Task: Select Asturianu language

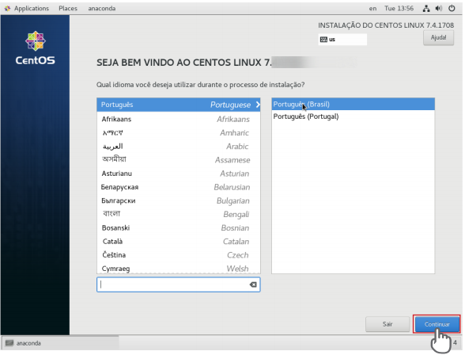Action: (x=179, y=174)
